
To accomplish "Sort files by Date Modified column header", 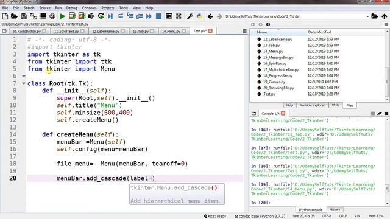I will tap(346, 32).
